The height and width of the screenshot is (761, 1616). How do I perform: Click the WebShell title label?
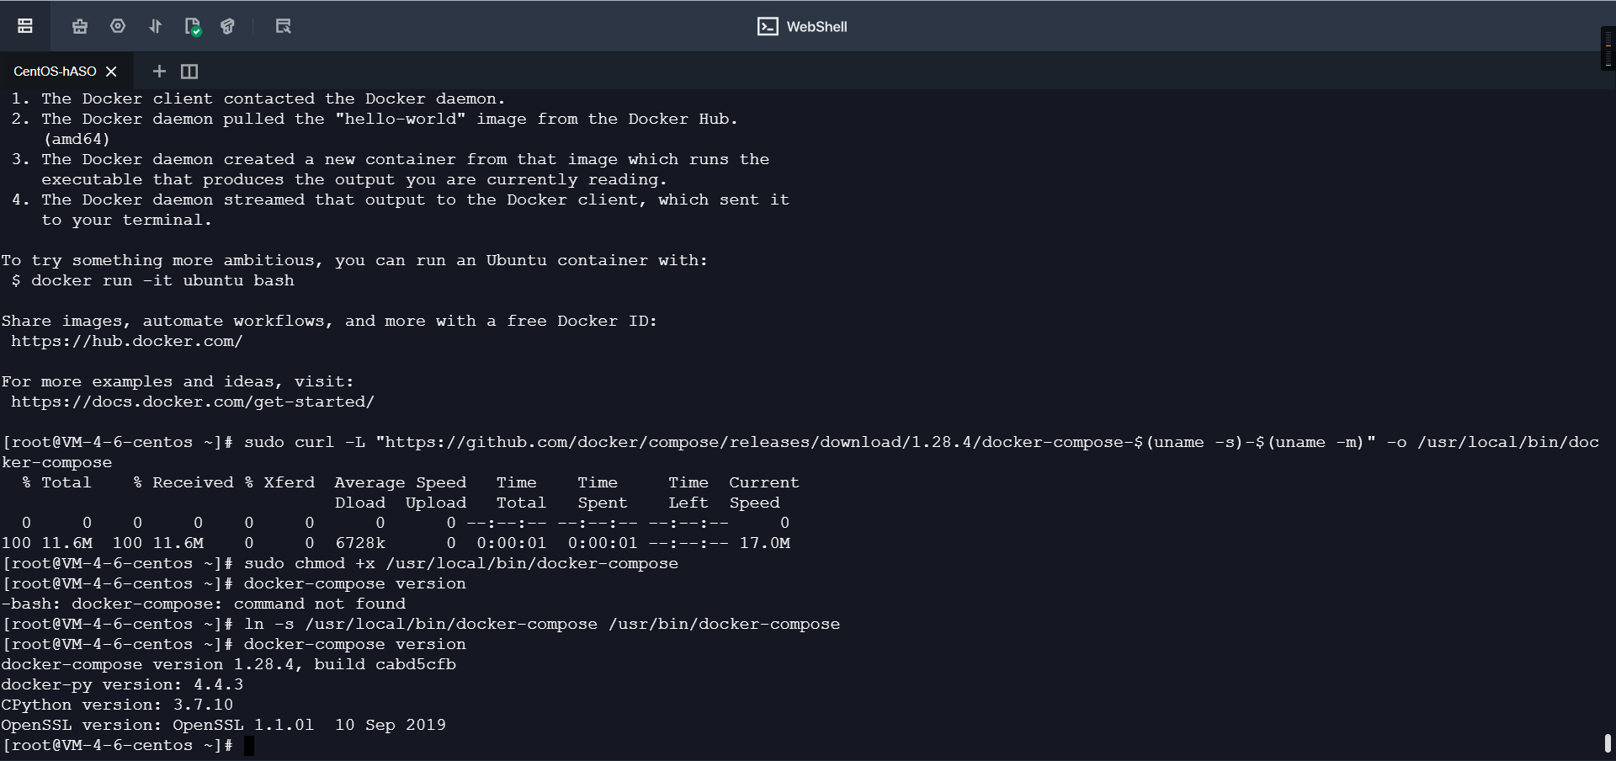pos(816,27)
